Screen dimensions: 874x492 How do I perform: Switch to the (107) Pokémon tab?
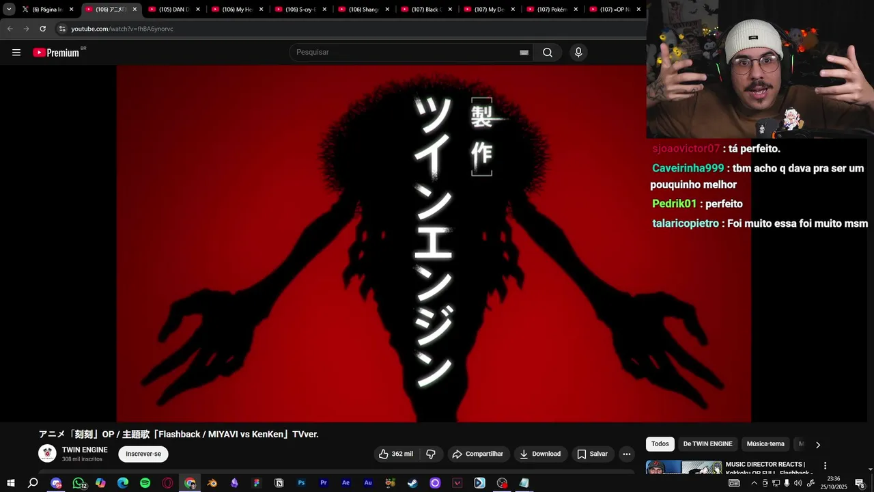[x=552, y=10]
